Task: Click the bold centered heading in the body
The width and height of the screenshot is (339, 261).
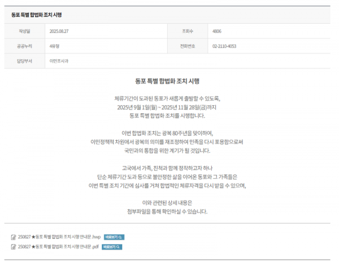Action: (168, 80)
